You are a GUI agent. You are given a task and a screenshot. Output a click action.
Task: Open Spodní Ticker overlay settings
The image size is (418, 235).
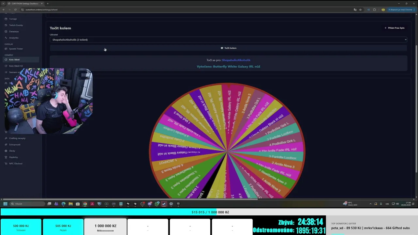(x=16, y=49)
